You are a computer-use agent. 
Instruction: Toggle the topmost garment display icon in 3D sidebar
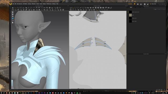pyautogui.click(x=13, y=12)
